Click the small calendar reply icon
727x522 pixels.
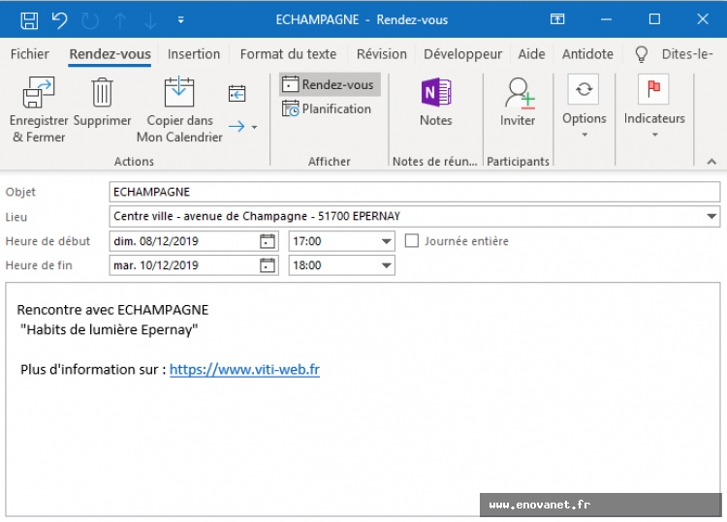pyautogui.click(x=237, y=94)
